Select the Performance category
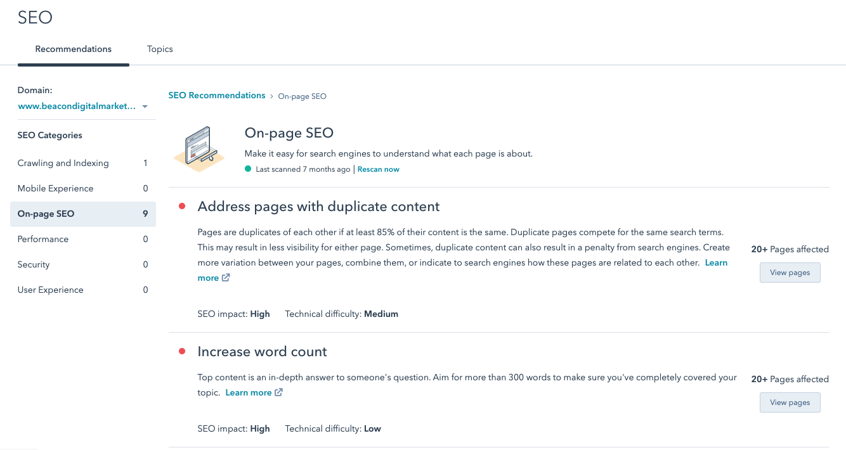Screen dimensions: 846x450 42,239
